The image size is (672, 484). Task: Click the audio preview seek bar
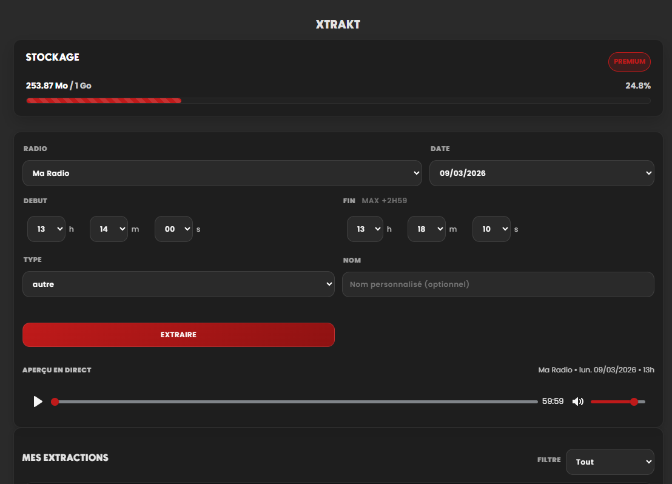pos(296,402)
